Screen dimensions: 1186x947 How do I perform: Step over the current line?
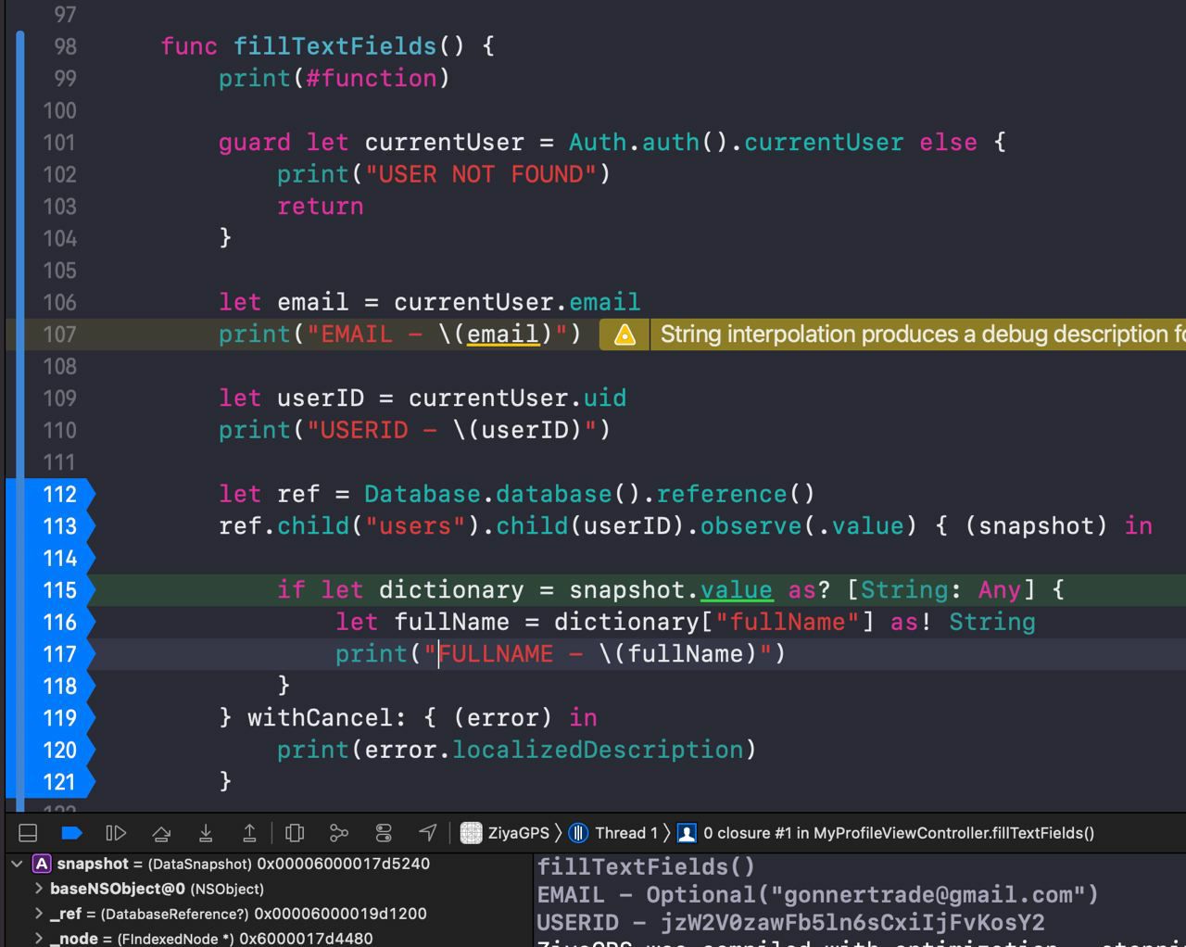pos(161,833)
